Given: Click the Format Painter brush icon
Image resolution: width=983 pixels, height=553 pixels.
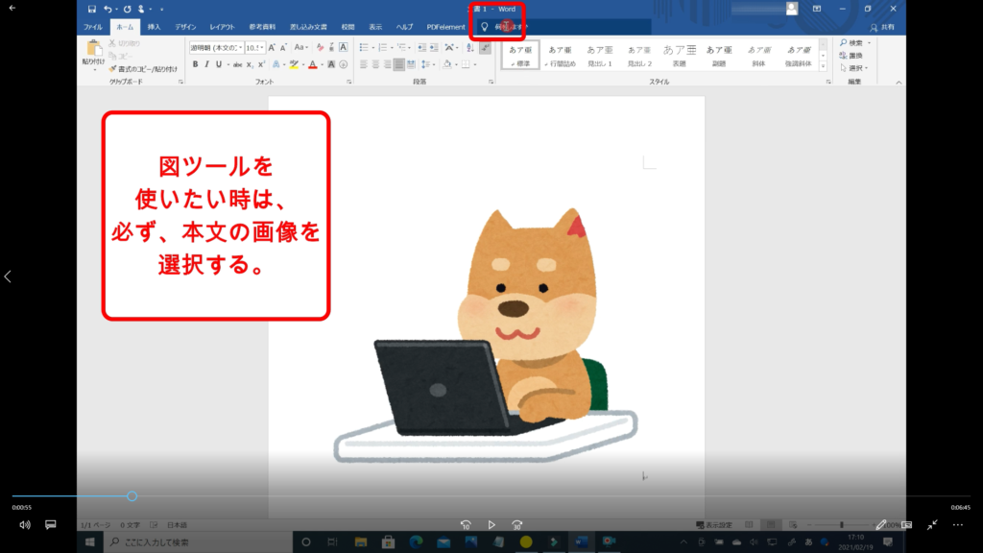Looking at the screenshot, I should coord(113,69).
